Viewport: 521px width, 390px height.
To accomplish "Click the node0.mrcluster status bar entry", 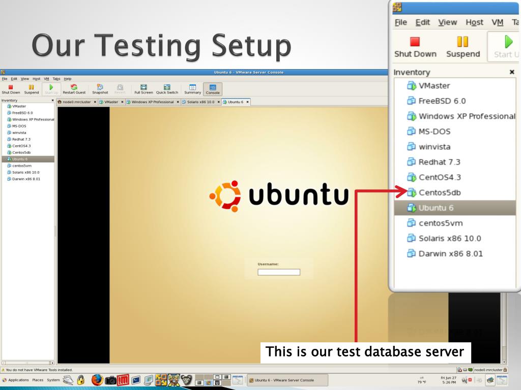I will [490, 370].
